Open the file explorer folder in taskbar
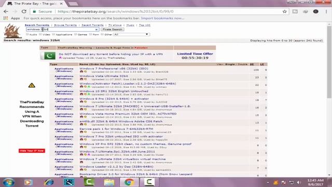The image size is (332, 187). coord(109,182)
